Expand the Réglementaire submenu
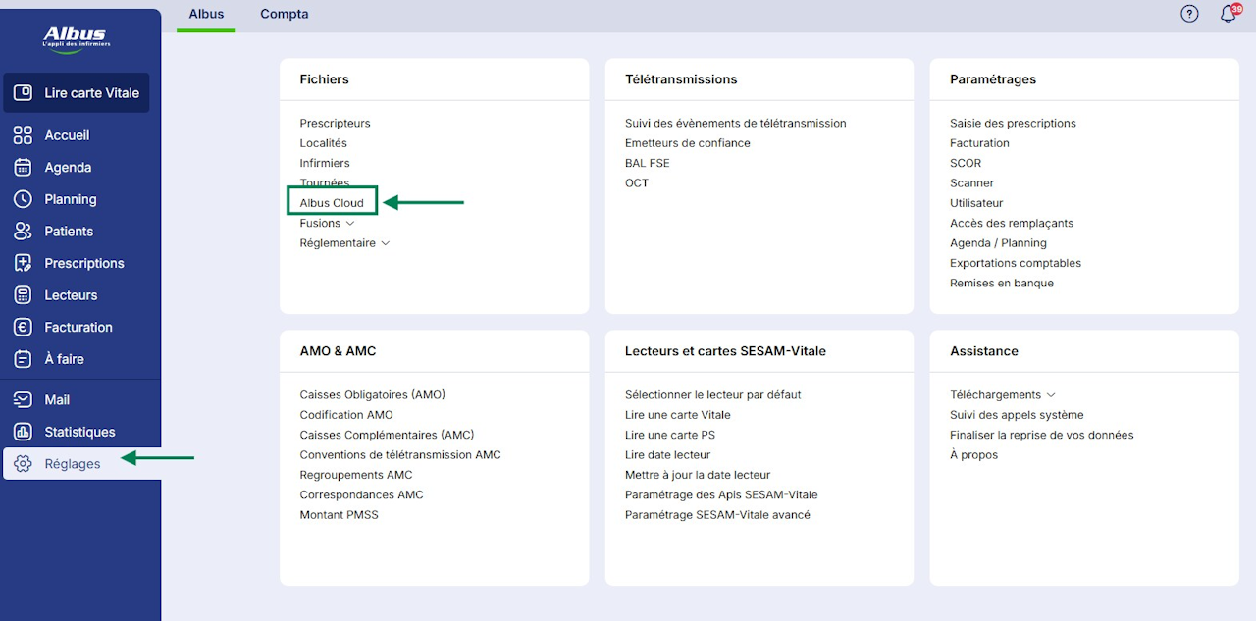The height and width of the screenshot is (621, 1256). click(386, 243)
